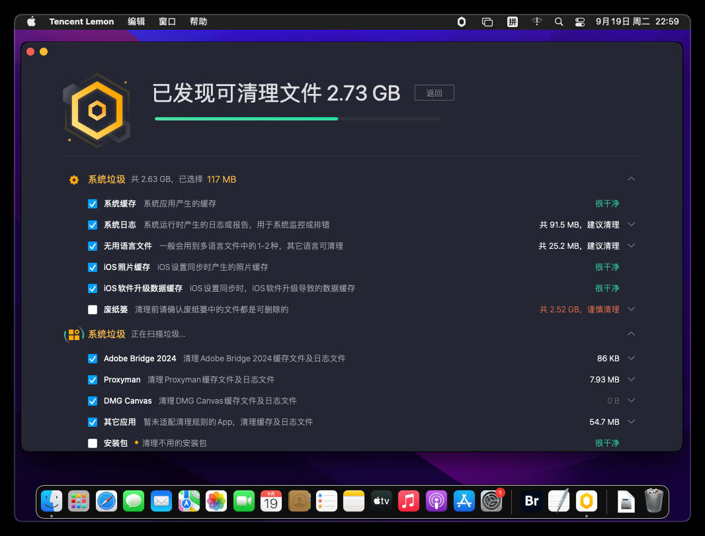
Task: Open Podcasts app in dock
Action: tap(436, 501)
